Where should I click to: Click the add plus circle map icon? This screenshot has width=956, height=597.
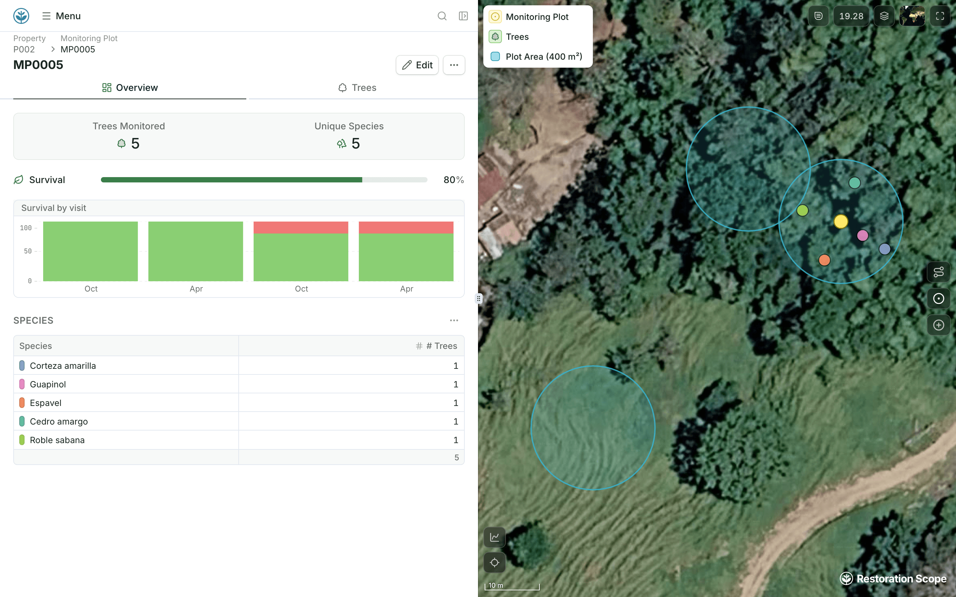click(939, 325)
